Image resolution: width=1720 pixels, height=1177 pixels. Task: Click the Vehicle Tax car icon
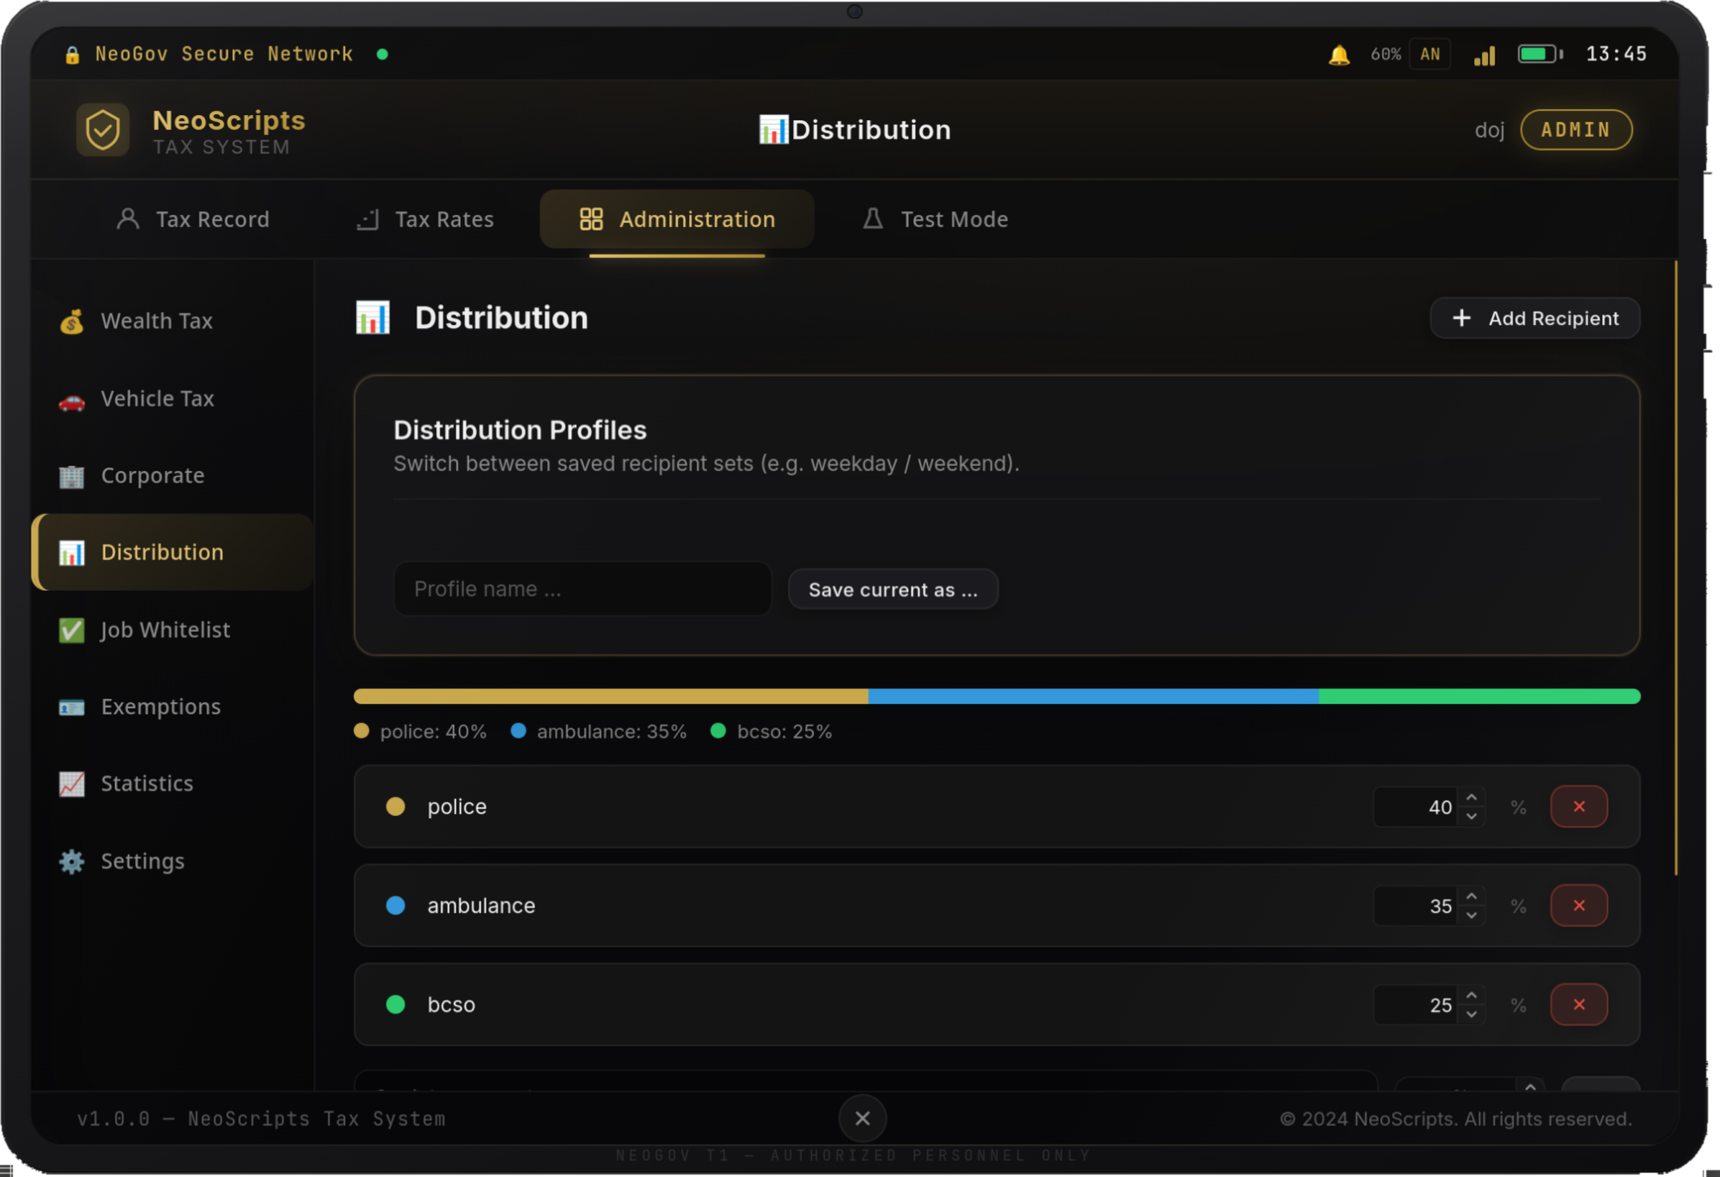click(x=71, y=400)
